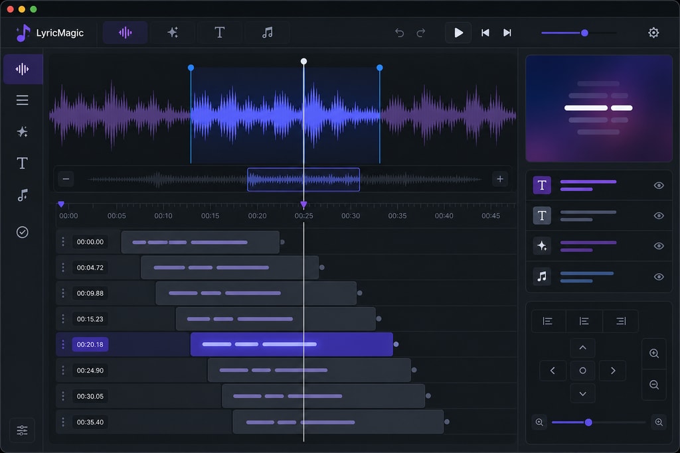The image size is (680, 453).
Task: Select the waveform tab in top toolbar
Action: pyautogui.click(x=125, y=32)
